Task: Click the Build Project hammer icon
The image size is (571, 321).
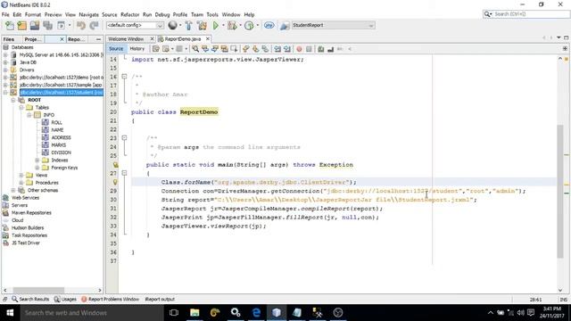Action: pos(188,26)
